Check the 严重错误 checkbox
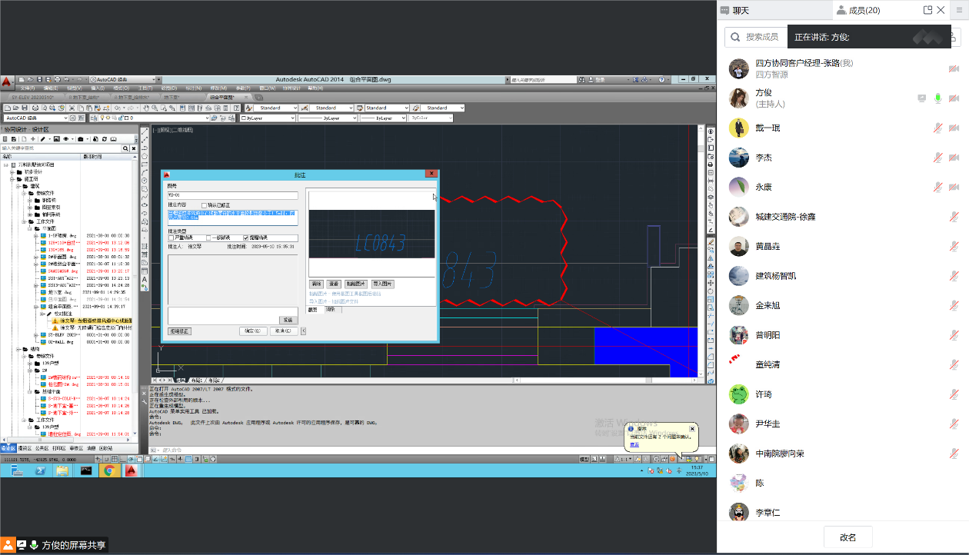Viewport: 969px width, 555px height. (171, 238)
